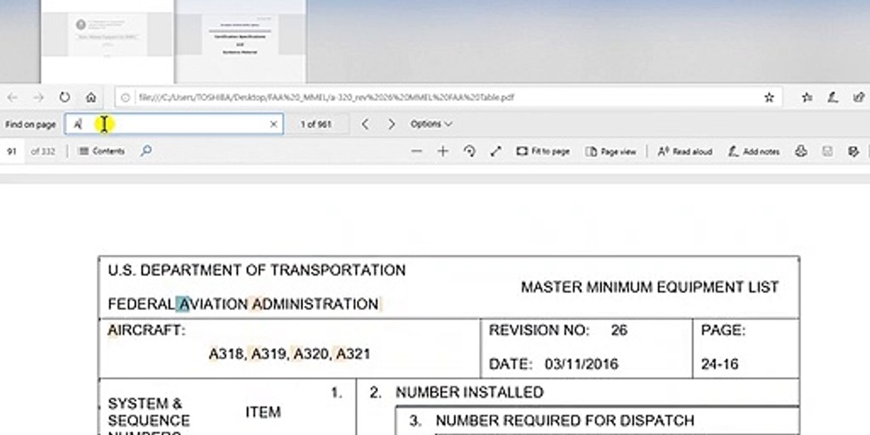The height and width of the screenshot is (435, 870).
Task: Open the favorites hub icon
Action: 807,97
